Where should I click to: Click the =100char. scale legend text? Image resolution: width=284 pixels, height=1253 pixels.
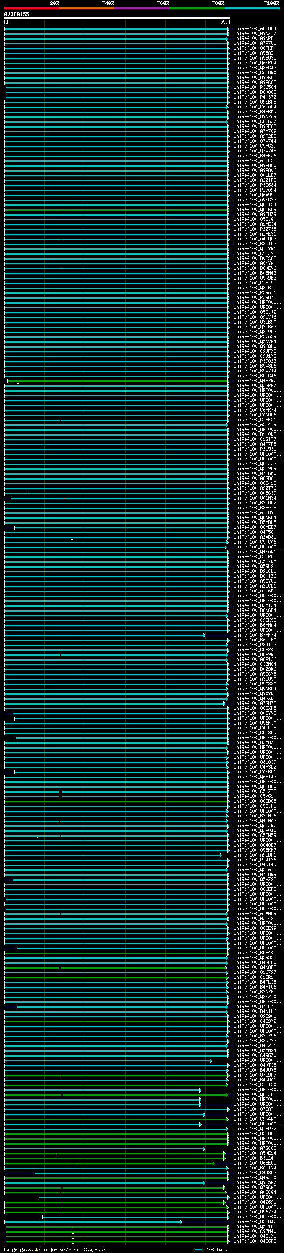tap(216, 1249)
